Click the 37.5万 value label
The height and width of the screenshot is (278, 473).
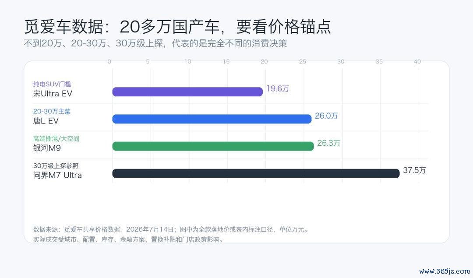414,170
